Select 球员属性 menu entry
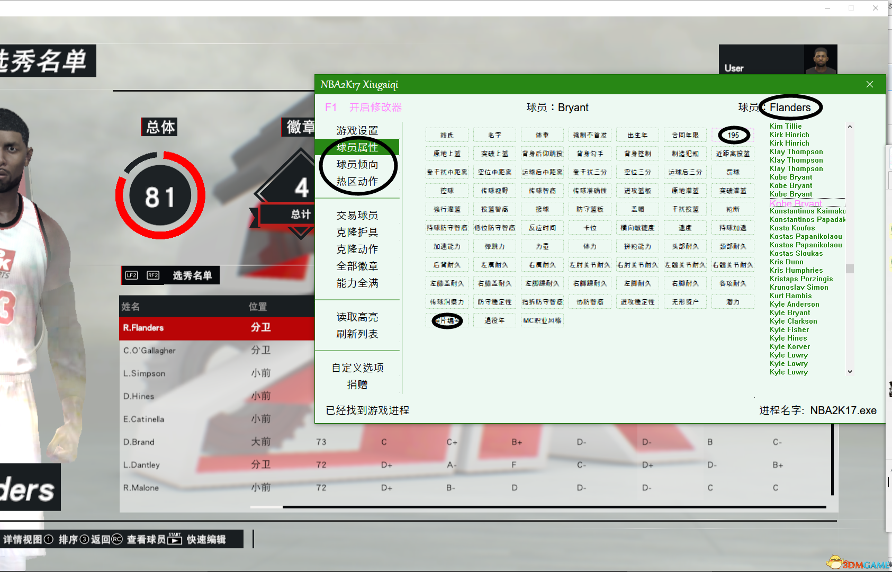 pyautogui.click(x=357, y=147)
